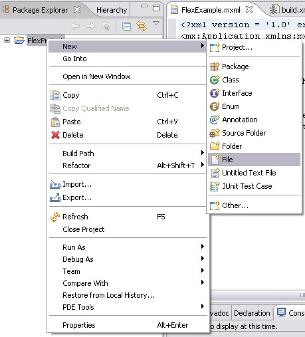Viewport: 305px width, 337px height.
Task: Click the Forward arrow in Package Explorer toolbar
Action: tap(90, 26)
